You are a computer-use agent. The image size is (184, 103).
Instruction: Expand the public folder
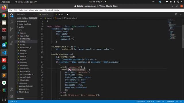pos(22,27)
